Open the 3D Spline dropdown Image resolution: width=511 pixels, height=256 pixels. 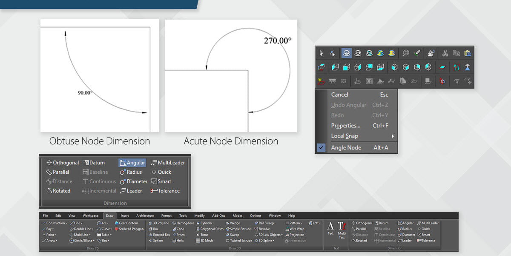[264, 241]
